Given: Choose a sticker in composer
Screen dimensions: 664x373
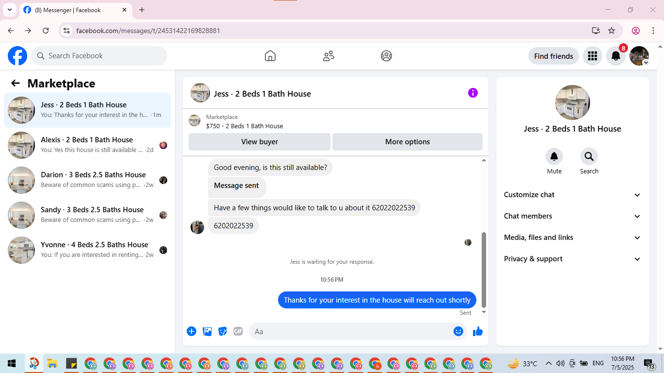Looking at the screenshot, I should tap(223, 331).
